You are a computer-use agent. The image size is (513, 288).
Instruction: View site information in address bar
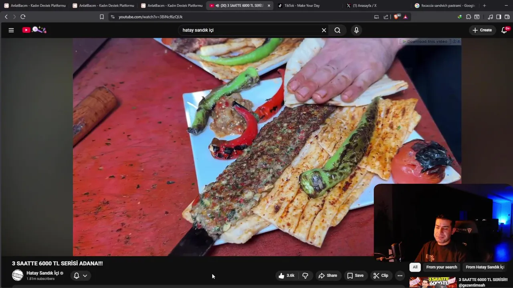[x=113, y=17]
